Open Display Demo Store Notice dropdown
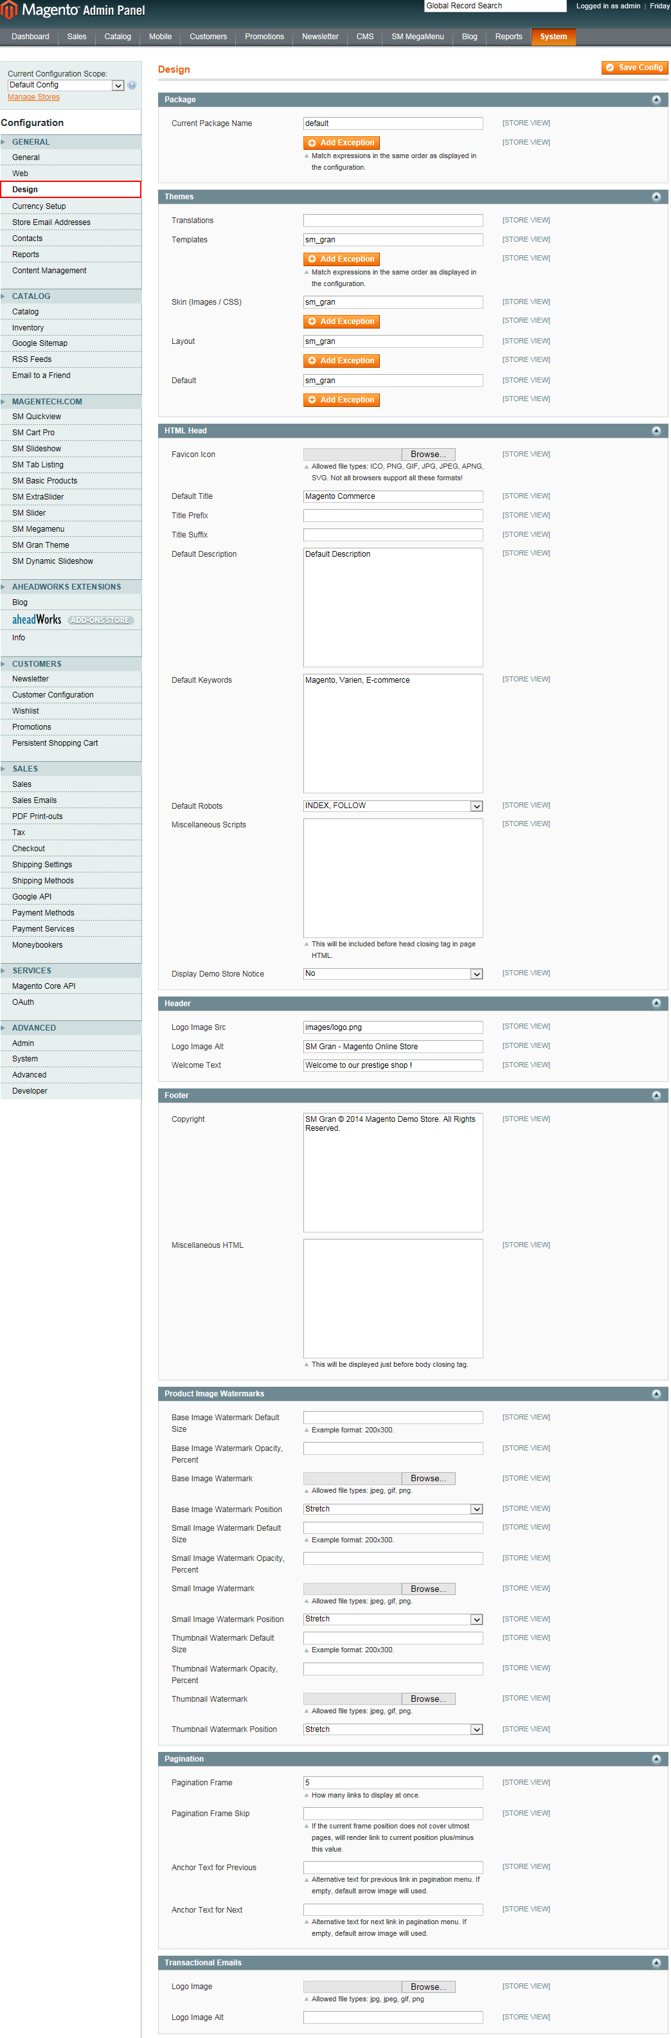The image size is (671, 2038). tap(393, 974)
